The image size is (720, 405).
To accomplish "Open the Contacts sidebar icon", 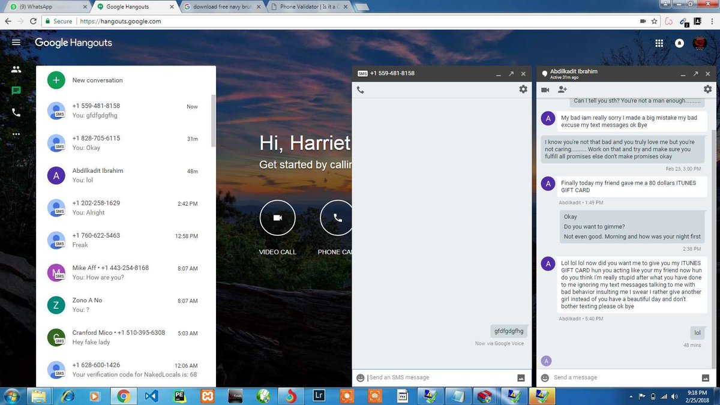I will point(16,69).
